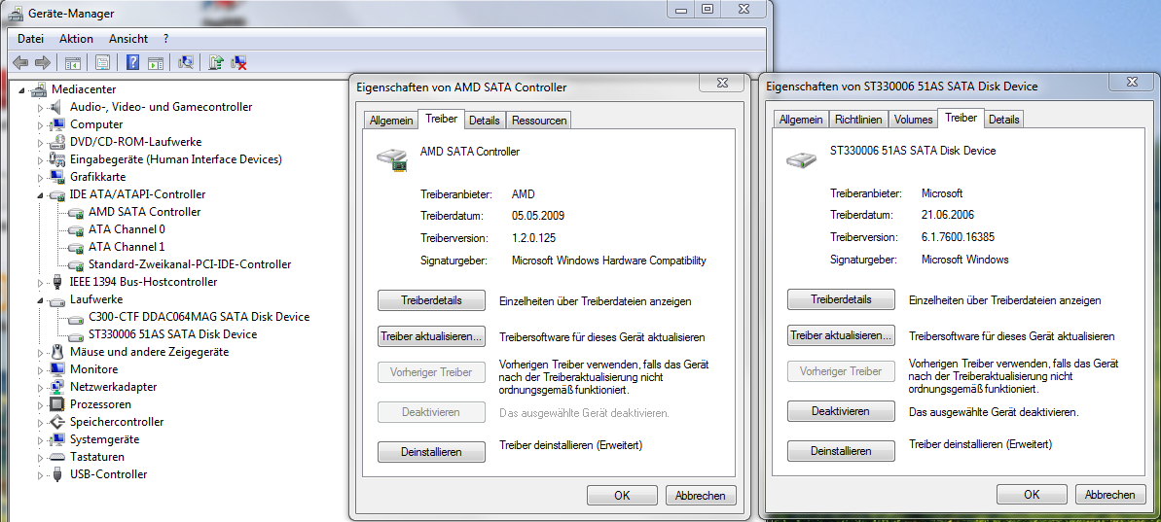Select C300-CTF DDAC064MAG SATA Disk Device
The image size is (1161, 522).
(199, 317)
